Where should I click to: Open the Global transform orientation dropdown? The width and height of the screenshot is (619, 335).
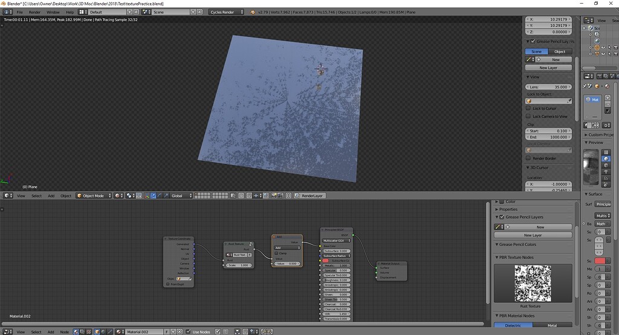[x=181, y=196]
